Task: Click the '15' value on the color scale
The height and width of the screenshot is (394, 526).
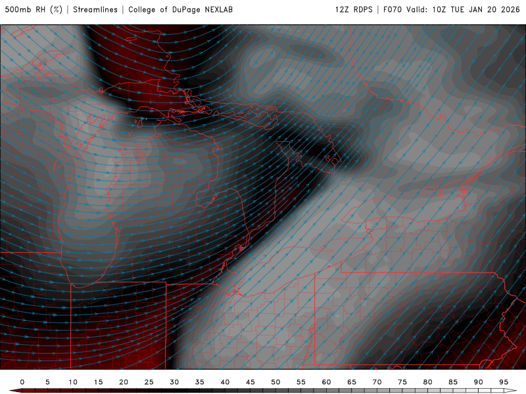Action: coord(98,382)
